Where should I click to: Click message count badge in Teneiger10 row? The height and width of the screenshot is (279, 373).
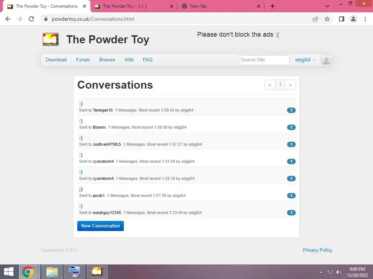[291, 110]
